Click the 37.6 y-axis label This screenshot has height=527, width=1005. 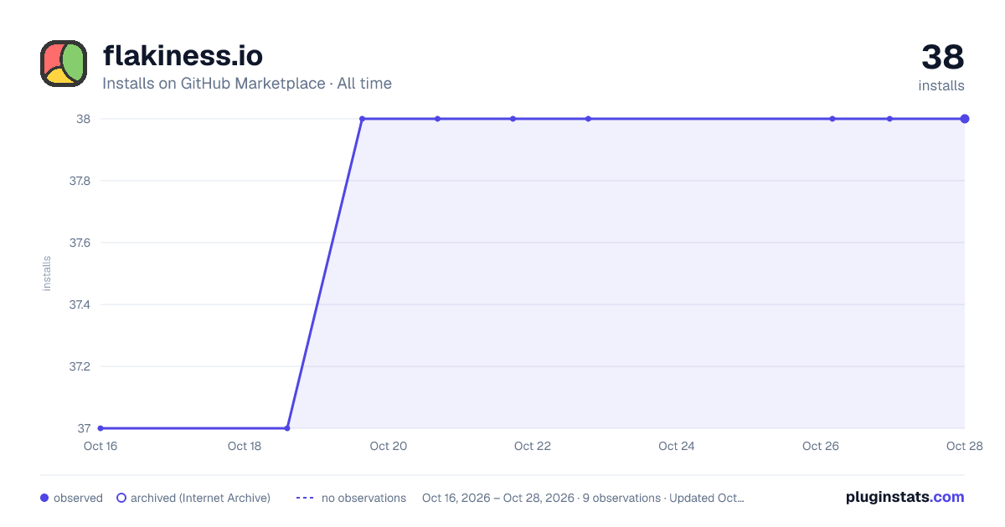[80, 243]
